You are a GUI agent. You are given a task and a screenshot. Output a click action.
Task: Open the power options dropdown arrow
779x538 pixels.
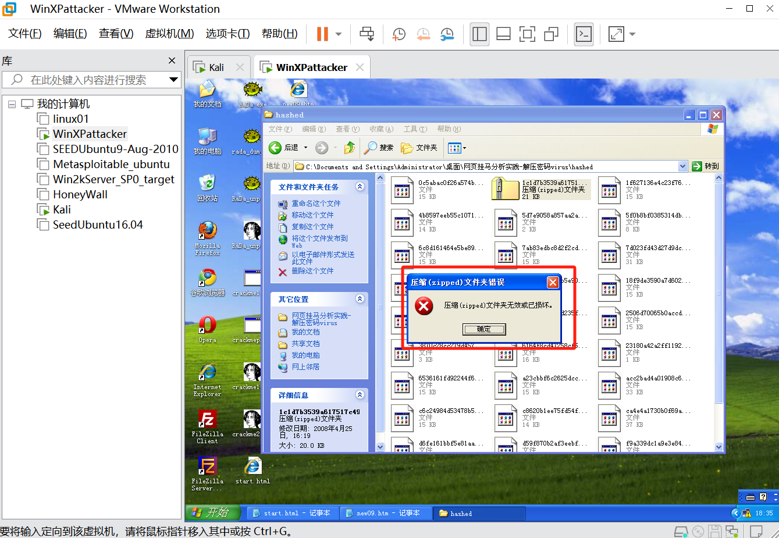(339, 34)
